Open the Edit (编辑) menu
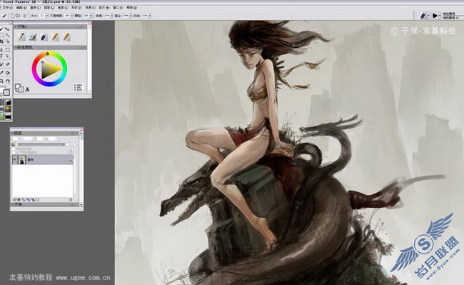Viewport: 464px width, 285px height. pos(21,8)
